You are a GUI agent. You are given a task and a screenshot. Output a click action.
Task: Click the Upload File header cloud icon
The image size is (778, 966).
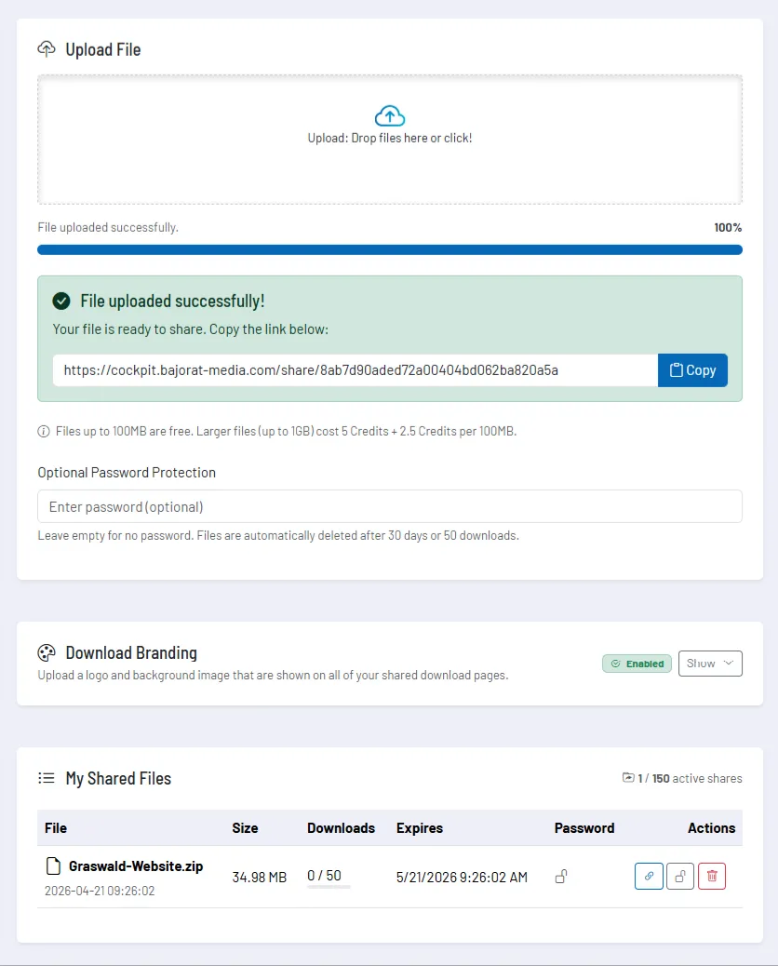tap(47, 49)
